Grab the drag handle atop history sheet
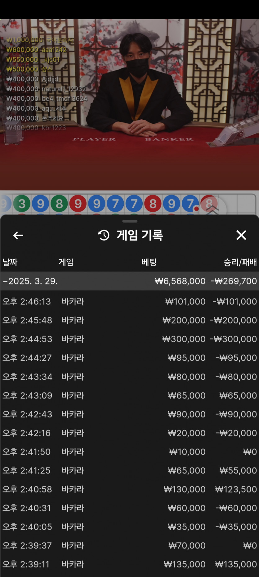Viewport: 259px width, 577px height. click(x=130, y=221)
